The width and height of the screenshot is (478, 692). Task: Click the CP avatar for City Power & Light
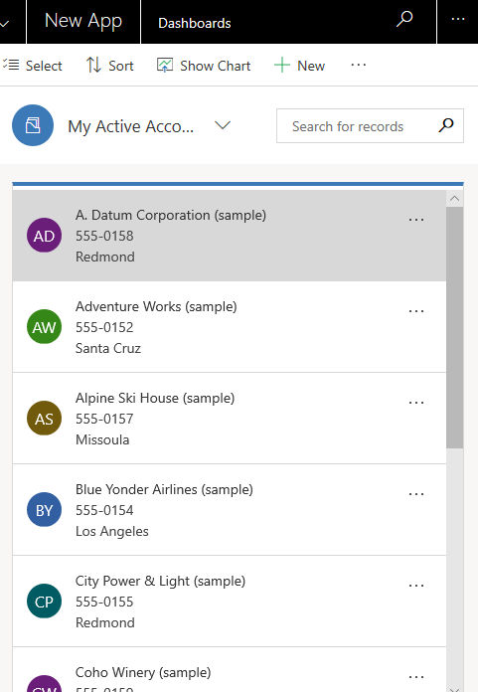[x=44, y=602]
